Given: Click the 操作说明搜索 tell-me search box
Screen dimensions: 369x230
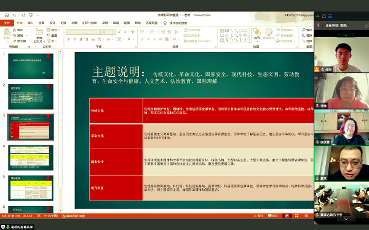Looking at the screenshot, I should [x=175, y=23].
